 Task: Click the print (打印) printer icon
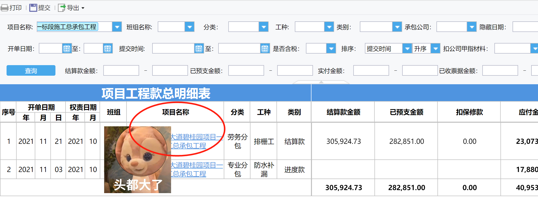pyautogui.click(x=5, y=8)
